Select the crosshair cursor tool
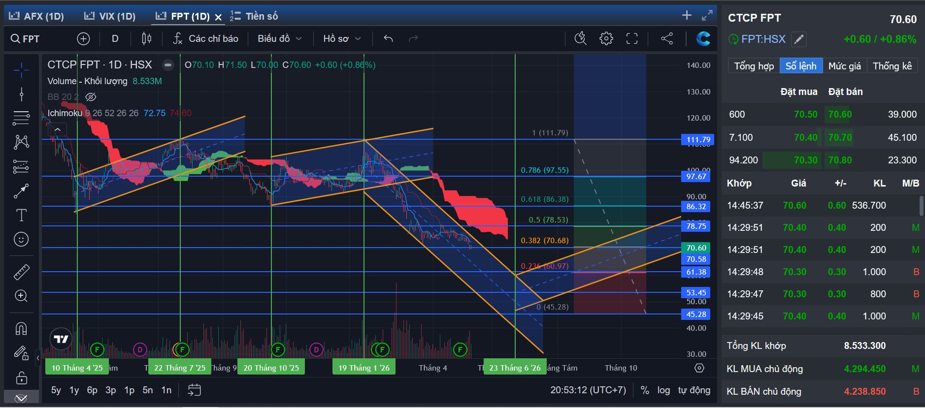The height and width of the screenshot is (408, 925). pyautogui.click(x=21, y=70)
